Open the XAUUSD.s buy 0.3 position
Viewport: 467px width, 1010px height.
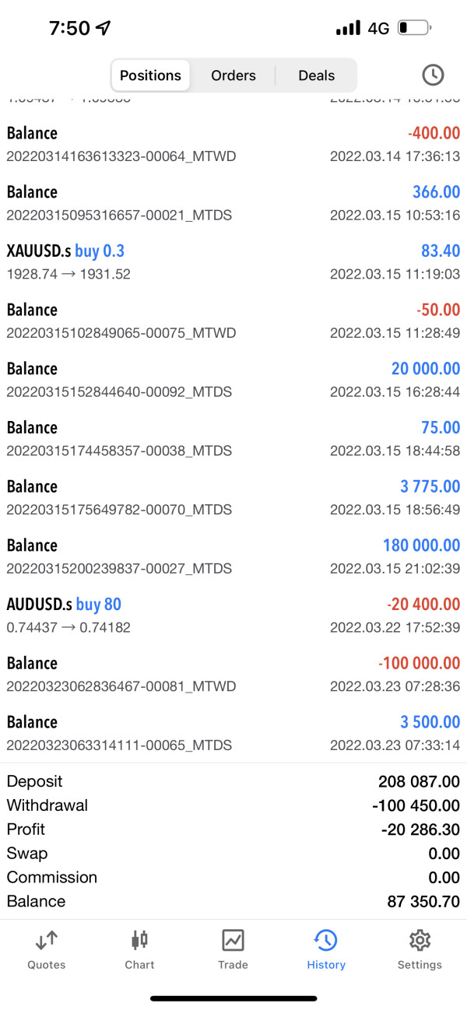(x=233, y=261)
